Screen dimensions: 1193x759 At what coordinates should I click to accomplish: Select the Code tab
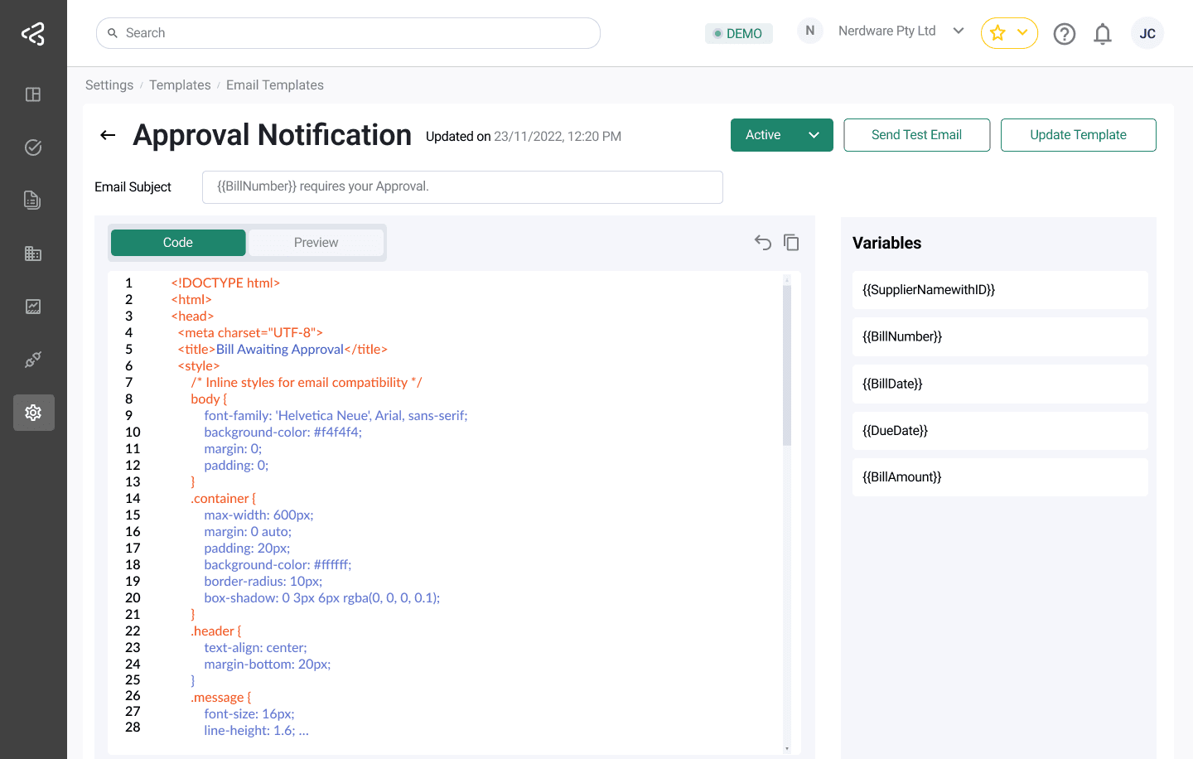(x=177, y=242)
